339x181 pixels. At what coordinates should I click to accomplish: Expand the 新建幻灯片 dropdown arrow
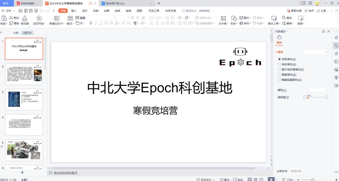[x=65, y=24]
